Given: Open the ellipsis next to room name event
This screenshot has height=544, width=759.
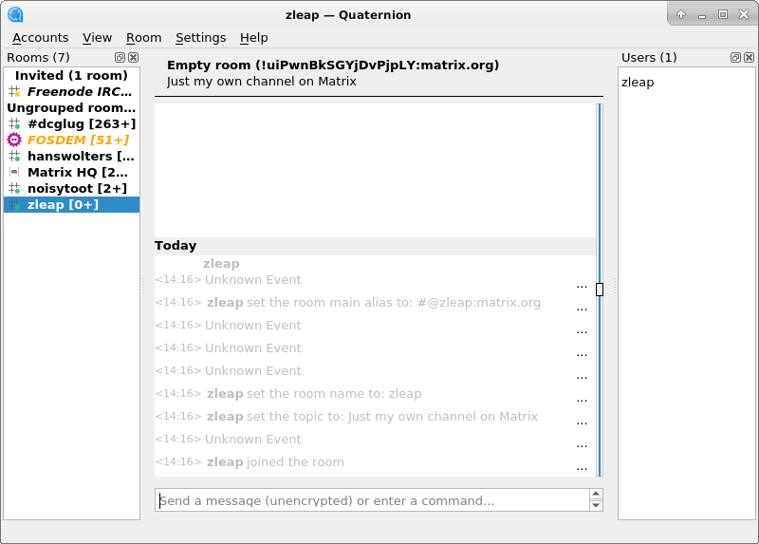Looking at the screenshot, I should (x=582, y=400).
